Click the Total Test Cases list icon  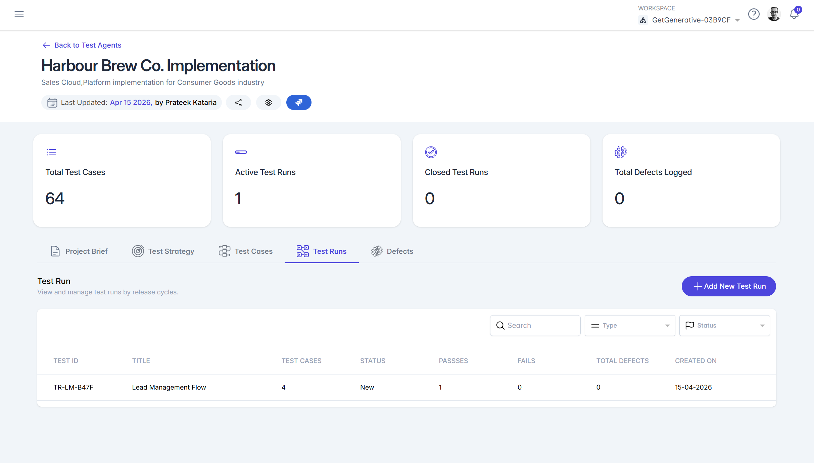(x=51, y=152)
